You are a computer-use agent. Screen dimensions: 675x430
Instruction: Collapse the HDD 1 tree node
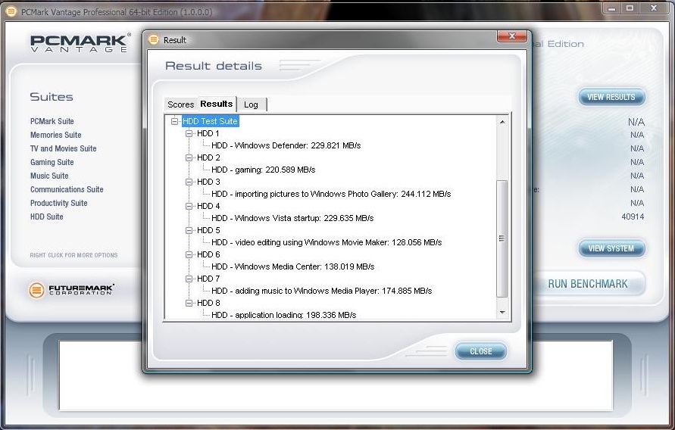tap(189, 133)
